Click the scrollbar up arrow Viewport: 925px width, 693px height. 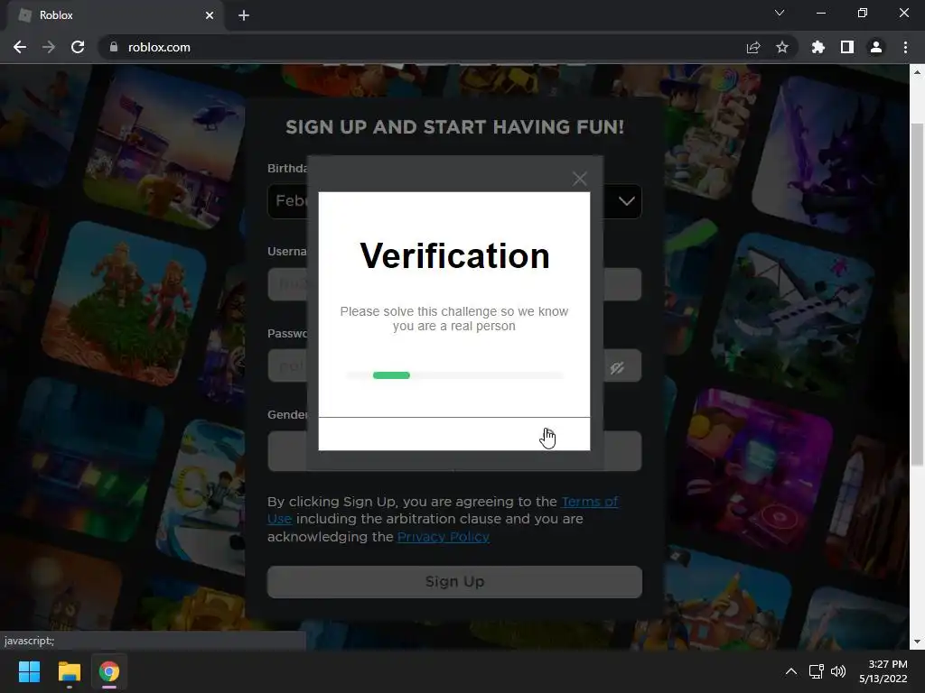pos(917,72)
